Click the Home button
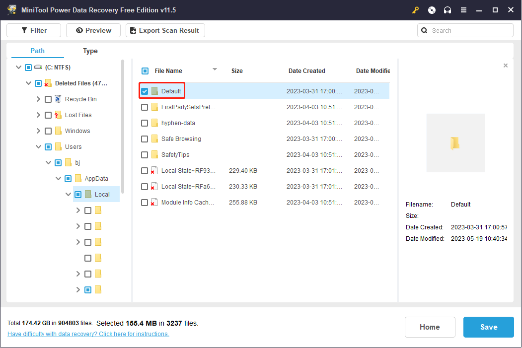Screen dimensions: 522x348 430,327
